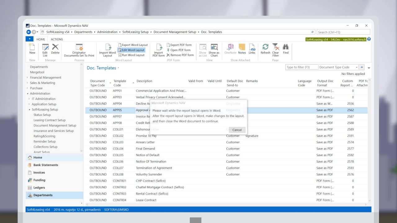The height and width of the screenshot is (223, 397).
Task: Select Collections Setup in tree
Action: click(46, 147)
